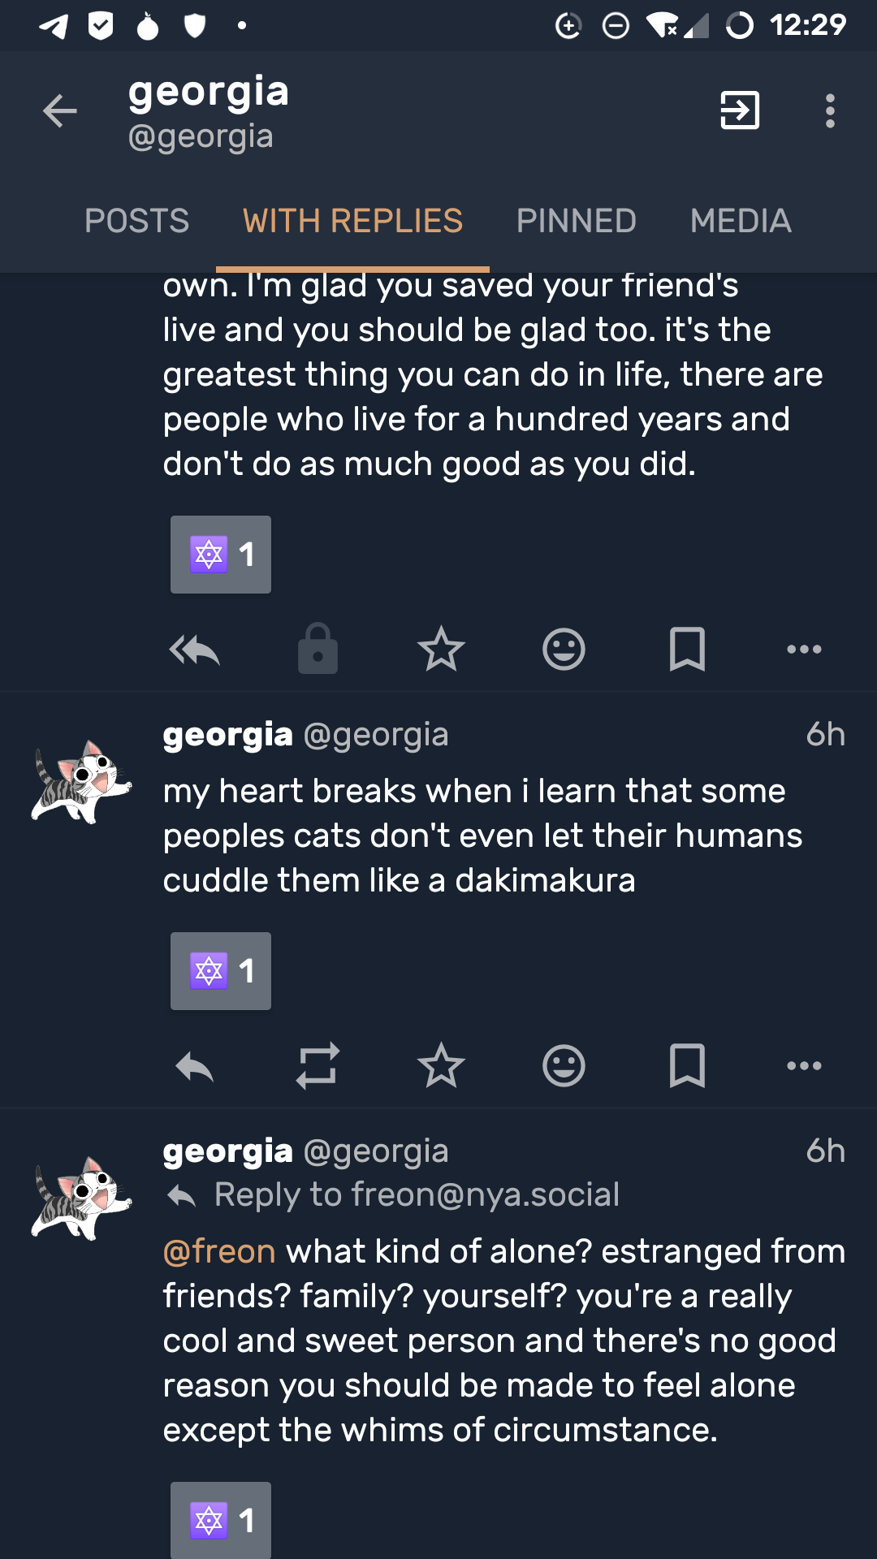Switch to the POSTS tab

[x=136, y=221]
